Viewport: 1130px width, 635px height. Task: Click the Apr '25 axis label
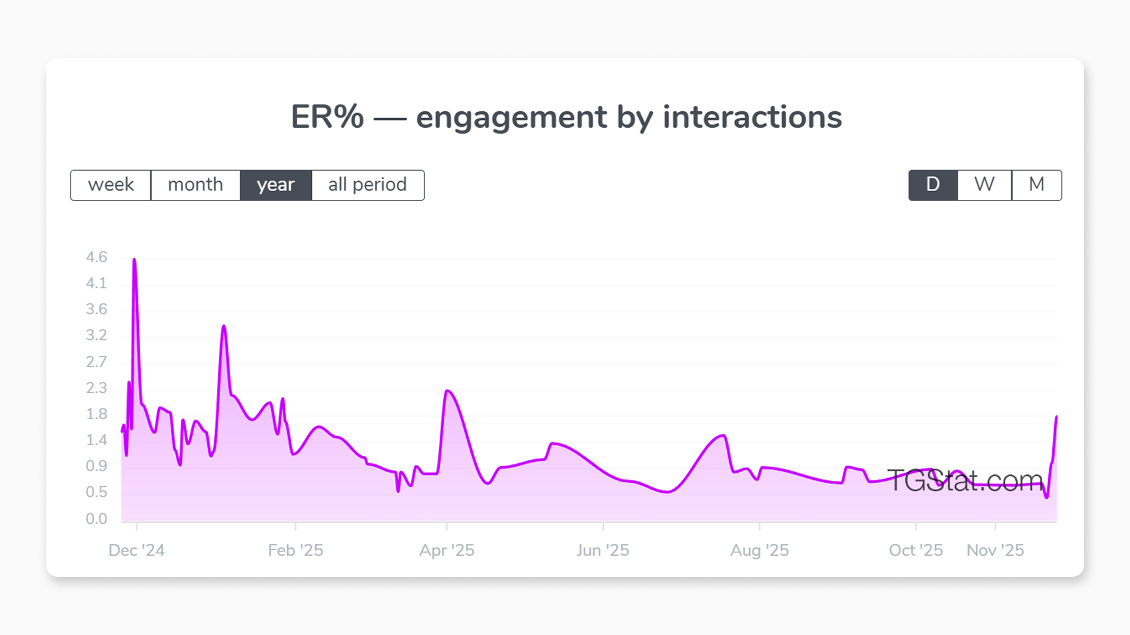coord(448,550)
